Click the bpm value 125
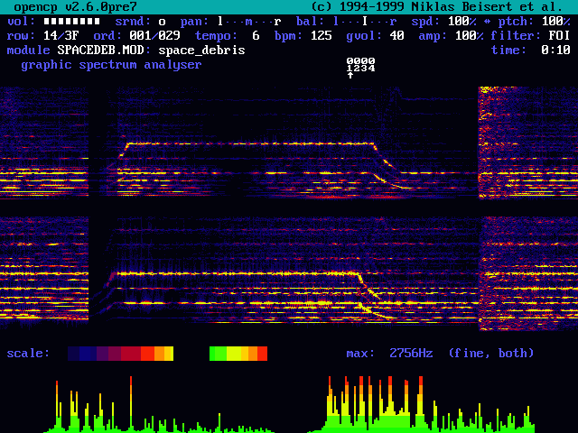Image resolution: width=578 pixels, height=433 pixels. [322, 36]
